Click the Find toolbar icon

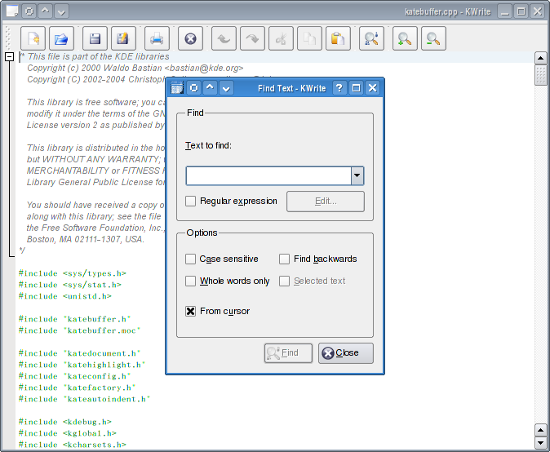coord(371,38)
